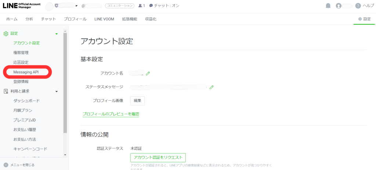Click メニューを閉じる at sidebar bottom
The width and height of the screenshot is (376, 170).
(x=22, y=165)
